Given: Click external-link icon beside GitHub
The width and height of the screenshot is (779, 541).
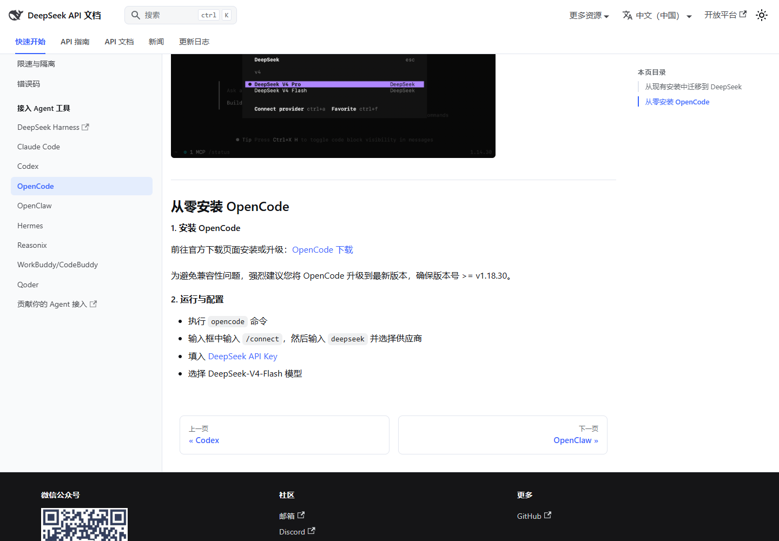Looking at the screenshot, I should [x=547, y=515].
